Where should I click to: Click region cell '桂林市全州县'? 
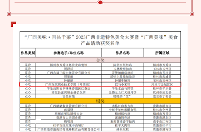coord(162,110)
